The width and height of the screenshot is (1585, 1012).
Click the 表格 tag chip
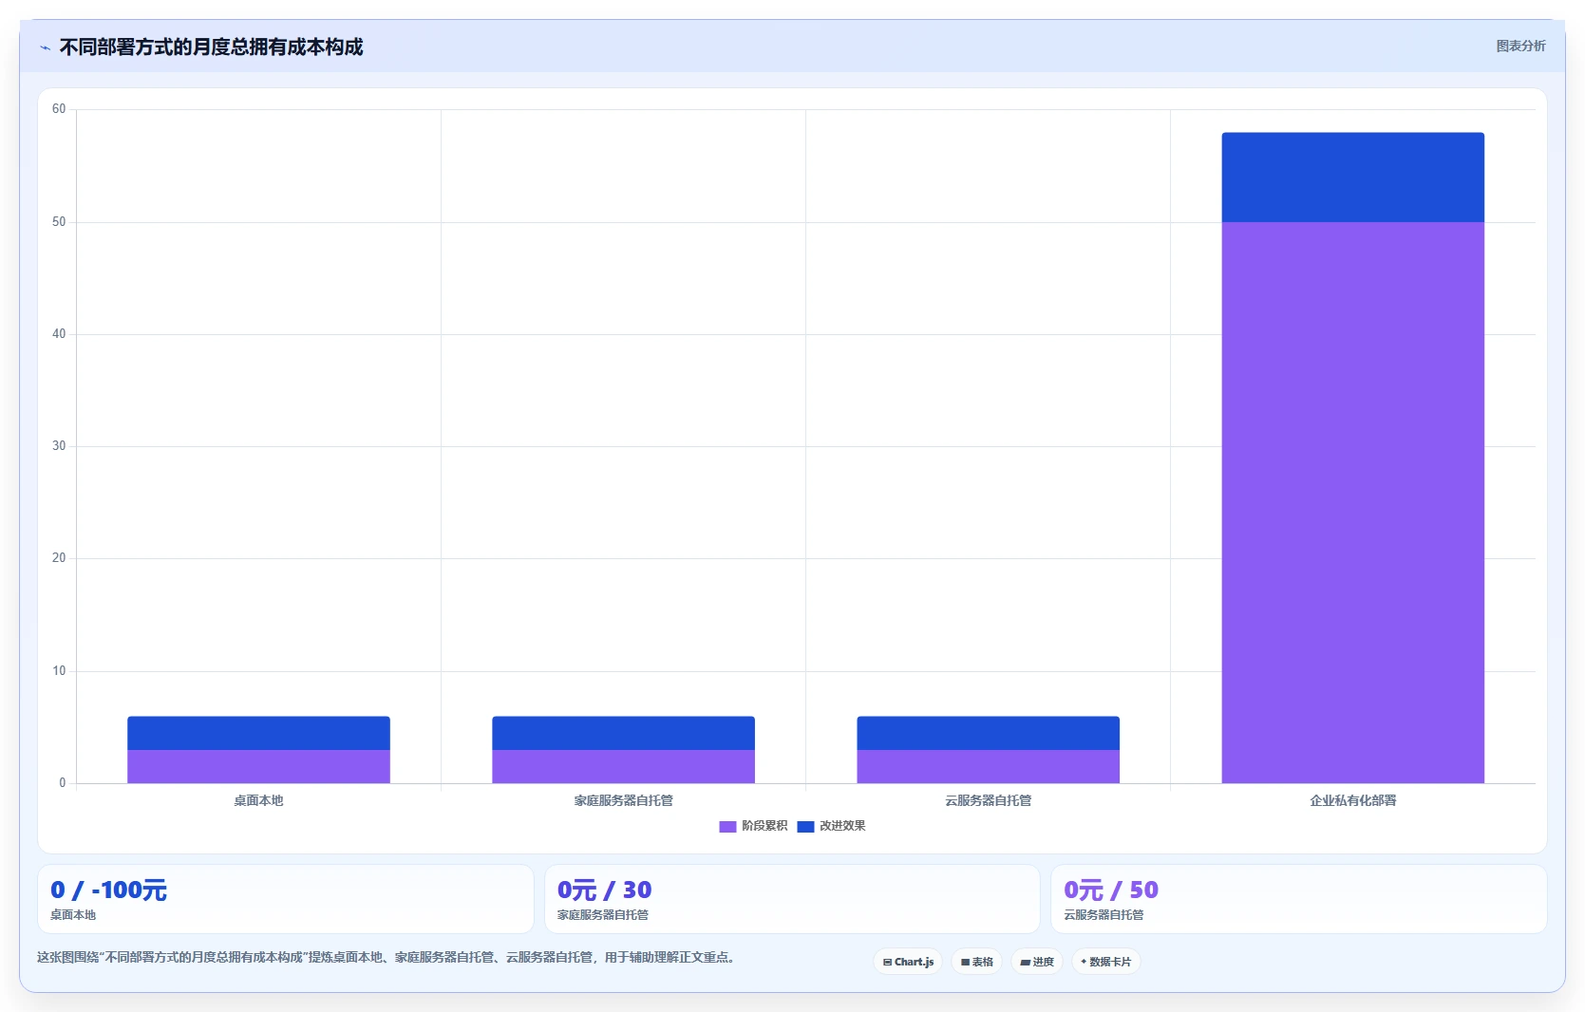coord(976,962)
